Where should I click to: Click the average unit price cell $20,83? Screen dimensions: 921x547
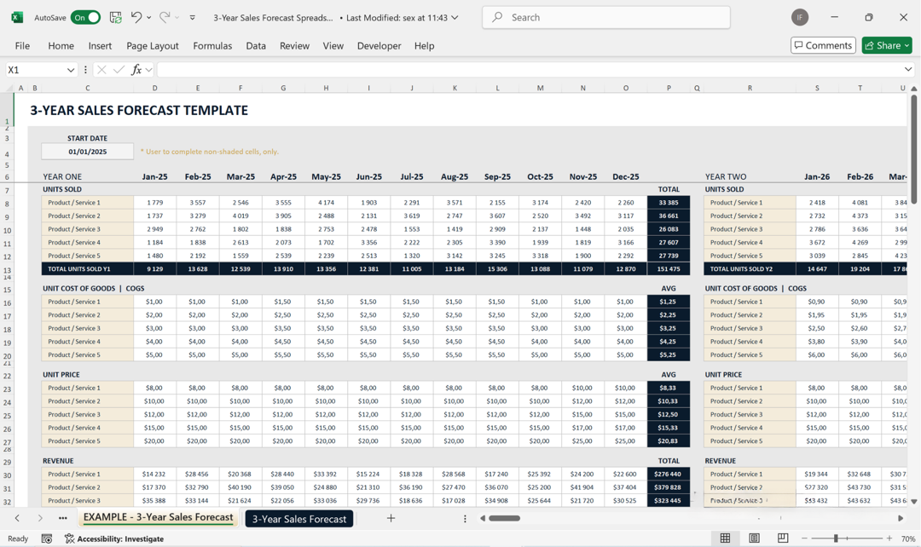669,440
